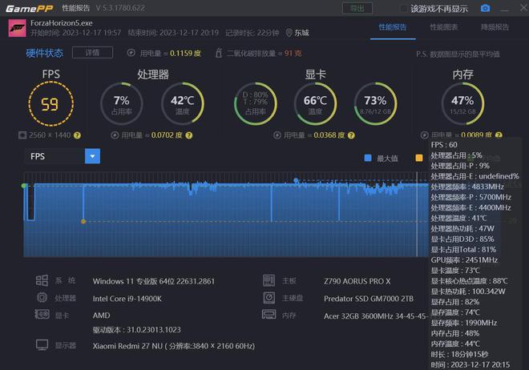Toggle the 该游戏不再显示 checkbox

[403, 9]
